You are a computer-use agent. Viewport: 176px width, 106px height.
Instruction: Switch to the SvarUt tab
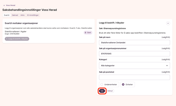point(7,15)
